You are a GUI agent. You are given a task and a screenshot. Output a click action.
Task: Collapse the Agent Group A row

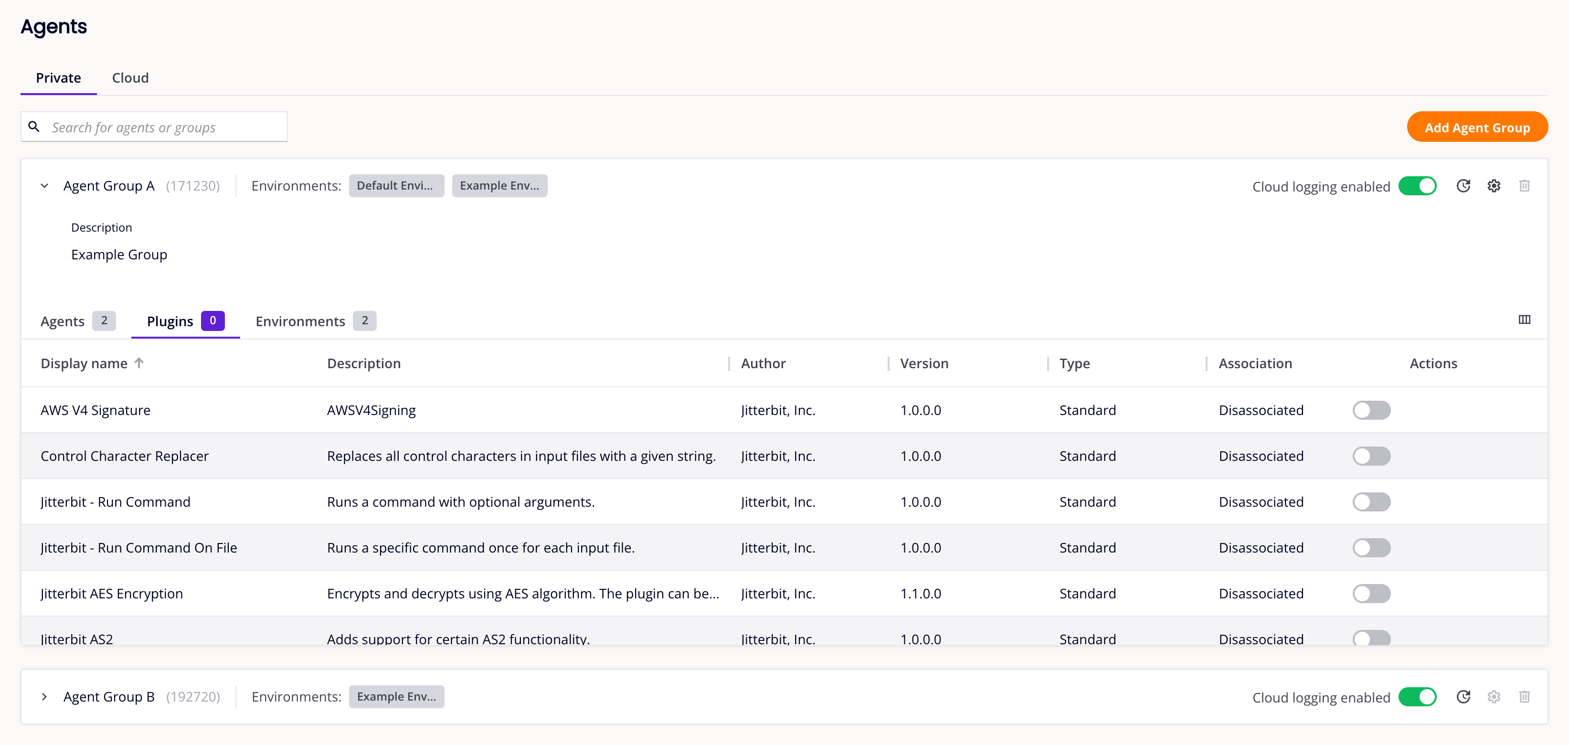tap(45, 185)
